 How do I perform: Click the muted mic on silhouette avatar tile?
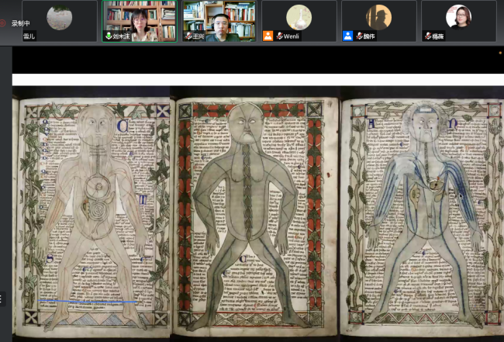(359, 36)
